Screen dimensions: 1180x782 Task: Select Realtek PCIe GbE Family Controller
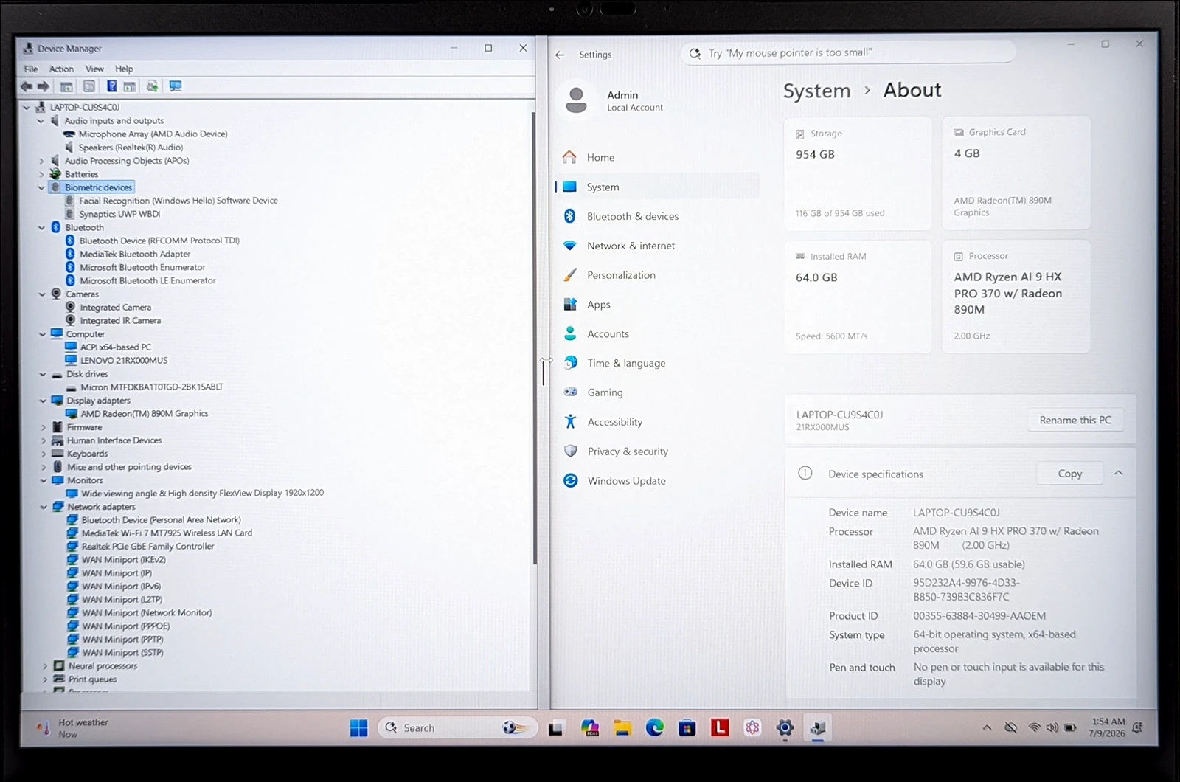point(147,547)
